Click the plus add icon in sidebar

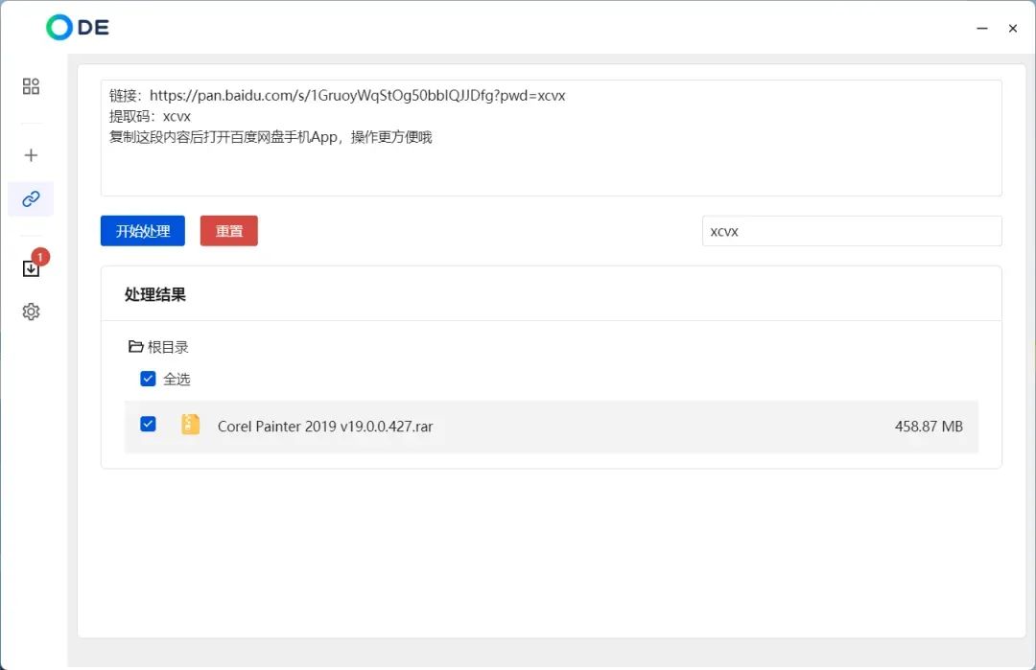coord(31,155)
